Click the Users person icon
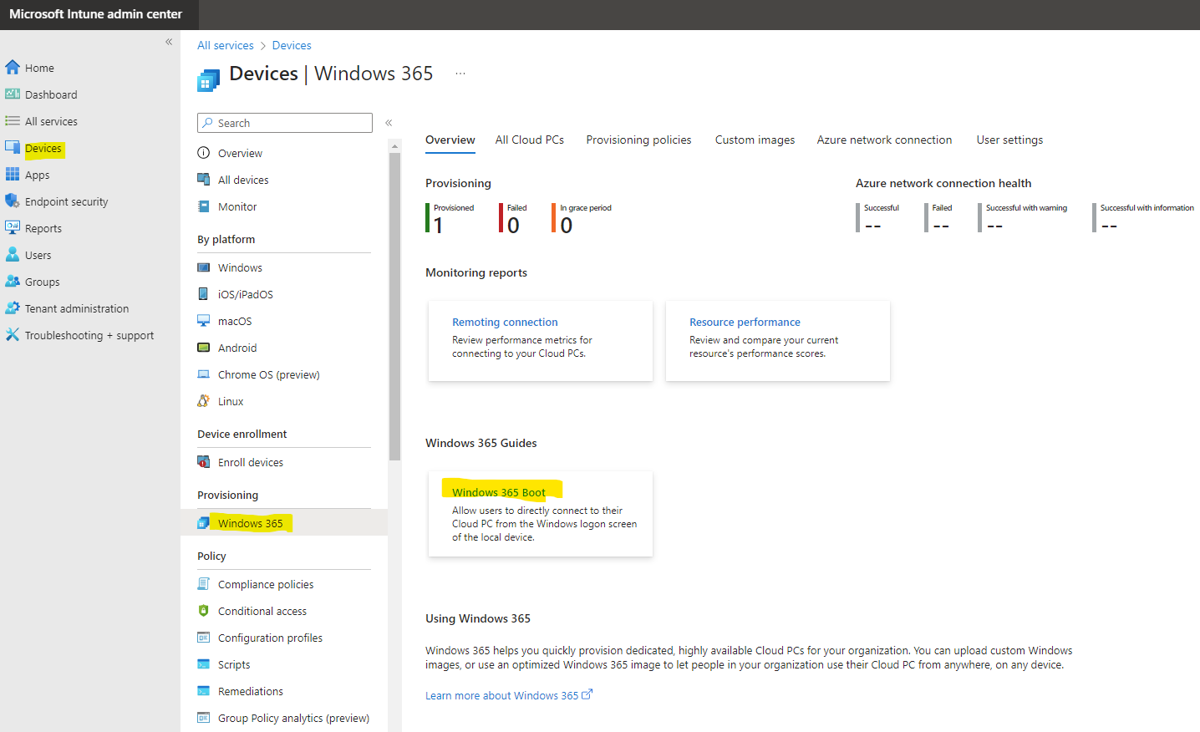Image resolution: width=1200 pixels, height=732 pixels. pos(13,255)
